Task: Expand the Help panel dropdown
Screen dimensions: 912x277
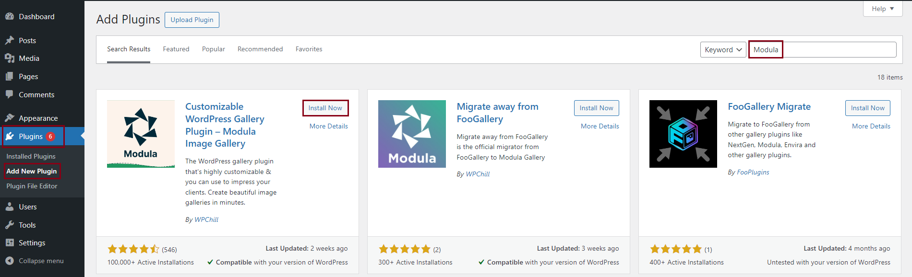Action: [x=882, y=9]
